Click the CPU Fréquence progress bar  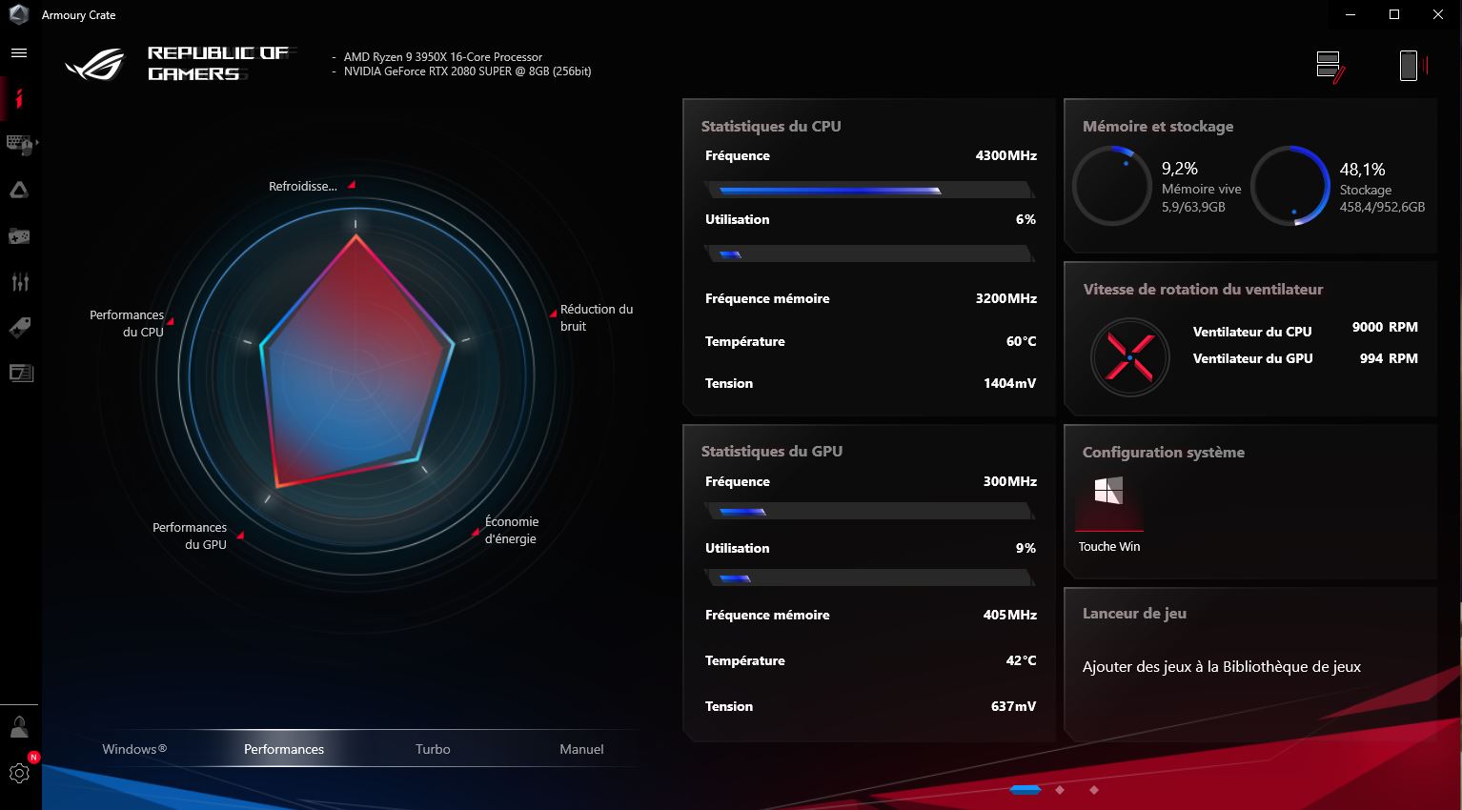pyautogui.click(x=869, y=191)
